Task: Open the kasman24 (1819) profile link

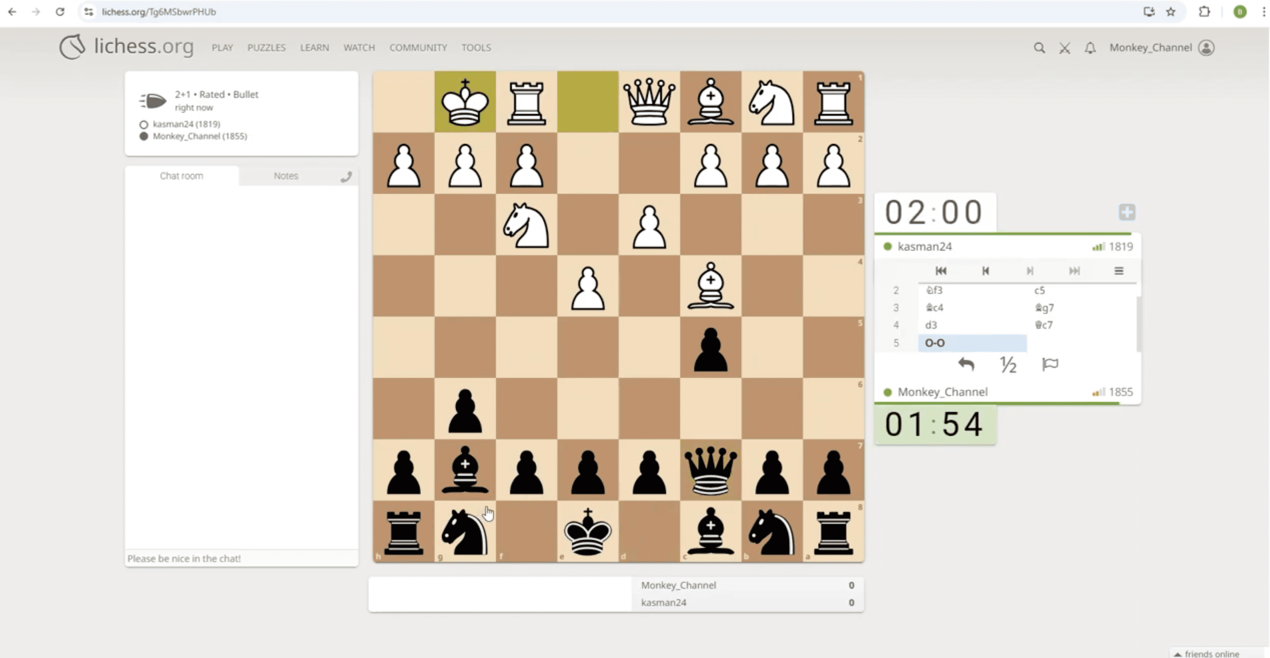Action: pyautogui.click(x=186, y=124)
